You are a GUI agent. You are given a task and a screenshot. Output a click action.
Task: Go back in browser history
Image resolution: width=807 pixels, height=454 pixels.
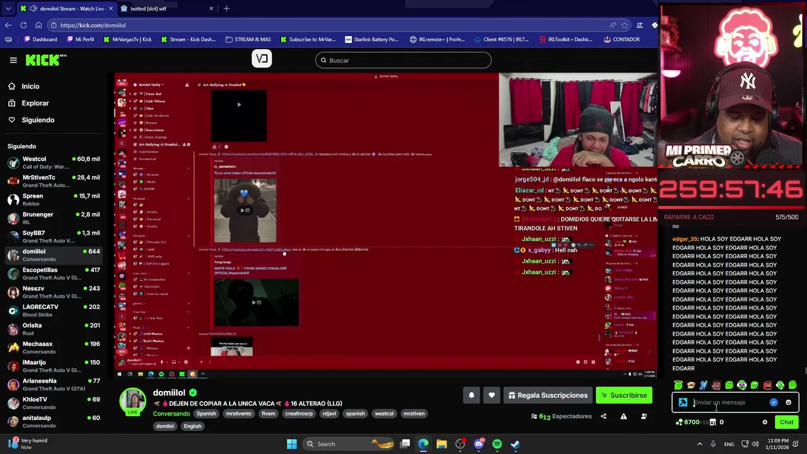(x=8, y=25)
